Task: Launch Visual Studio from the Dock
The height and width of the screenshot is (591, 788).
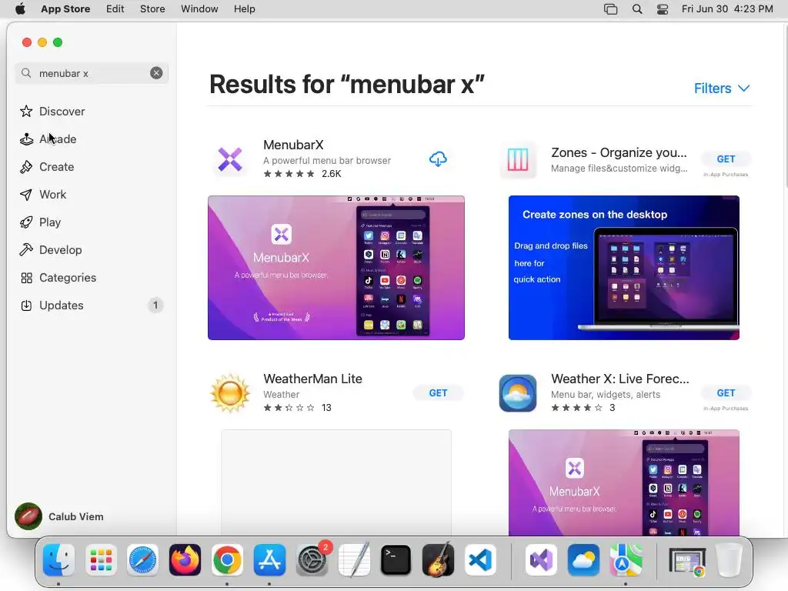Action: pyautogui.click(x=541, y=560)
